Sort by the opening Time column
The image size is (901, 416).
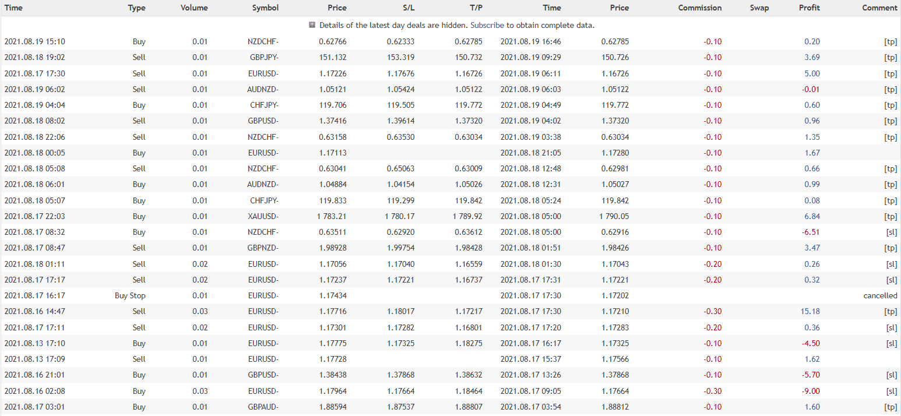point(13,8)
